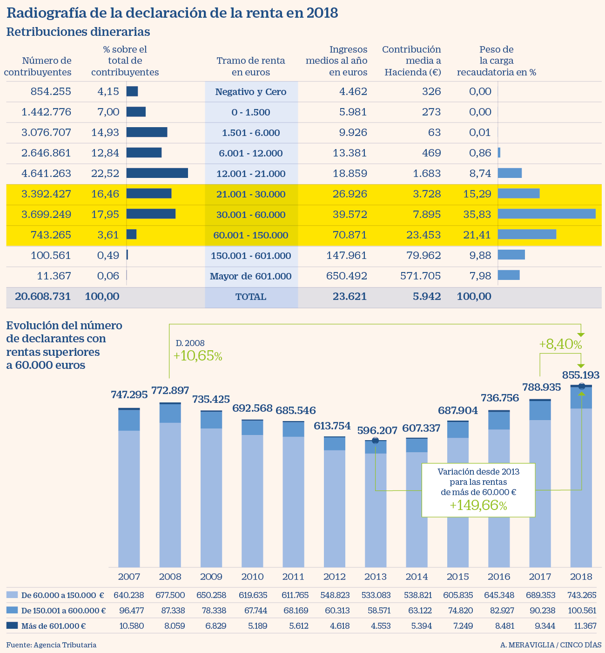Click the source note 'Fuente: Agencia Tributaria'
The width and height of the screenshot is (605, 653).
pyautogui.click(x=51, y=645)
